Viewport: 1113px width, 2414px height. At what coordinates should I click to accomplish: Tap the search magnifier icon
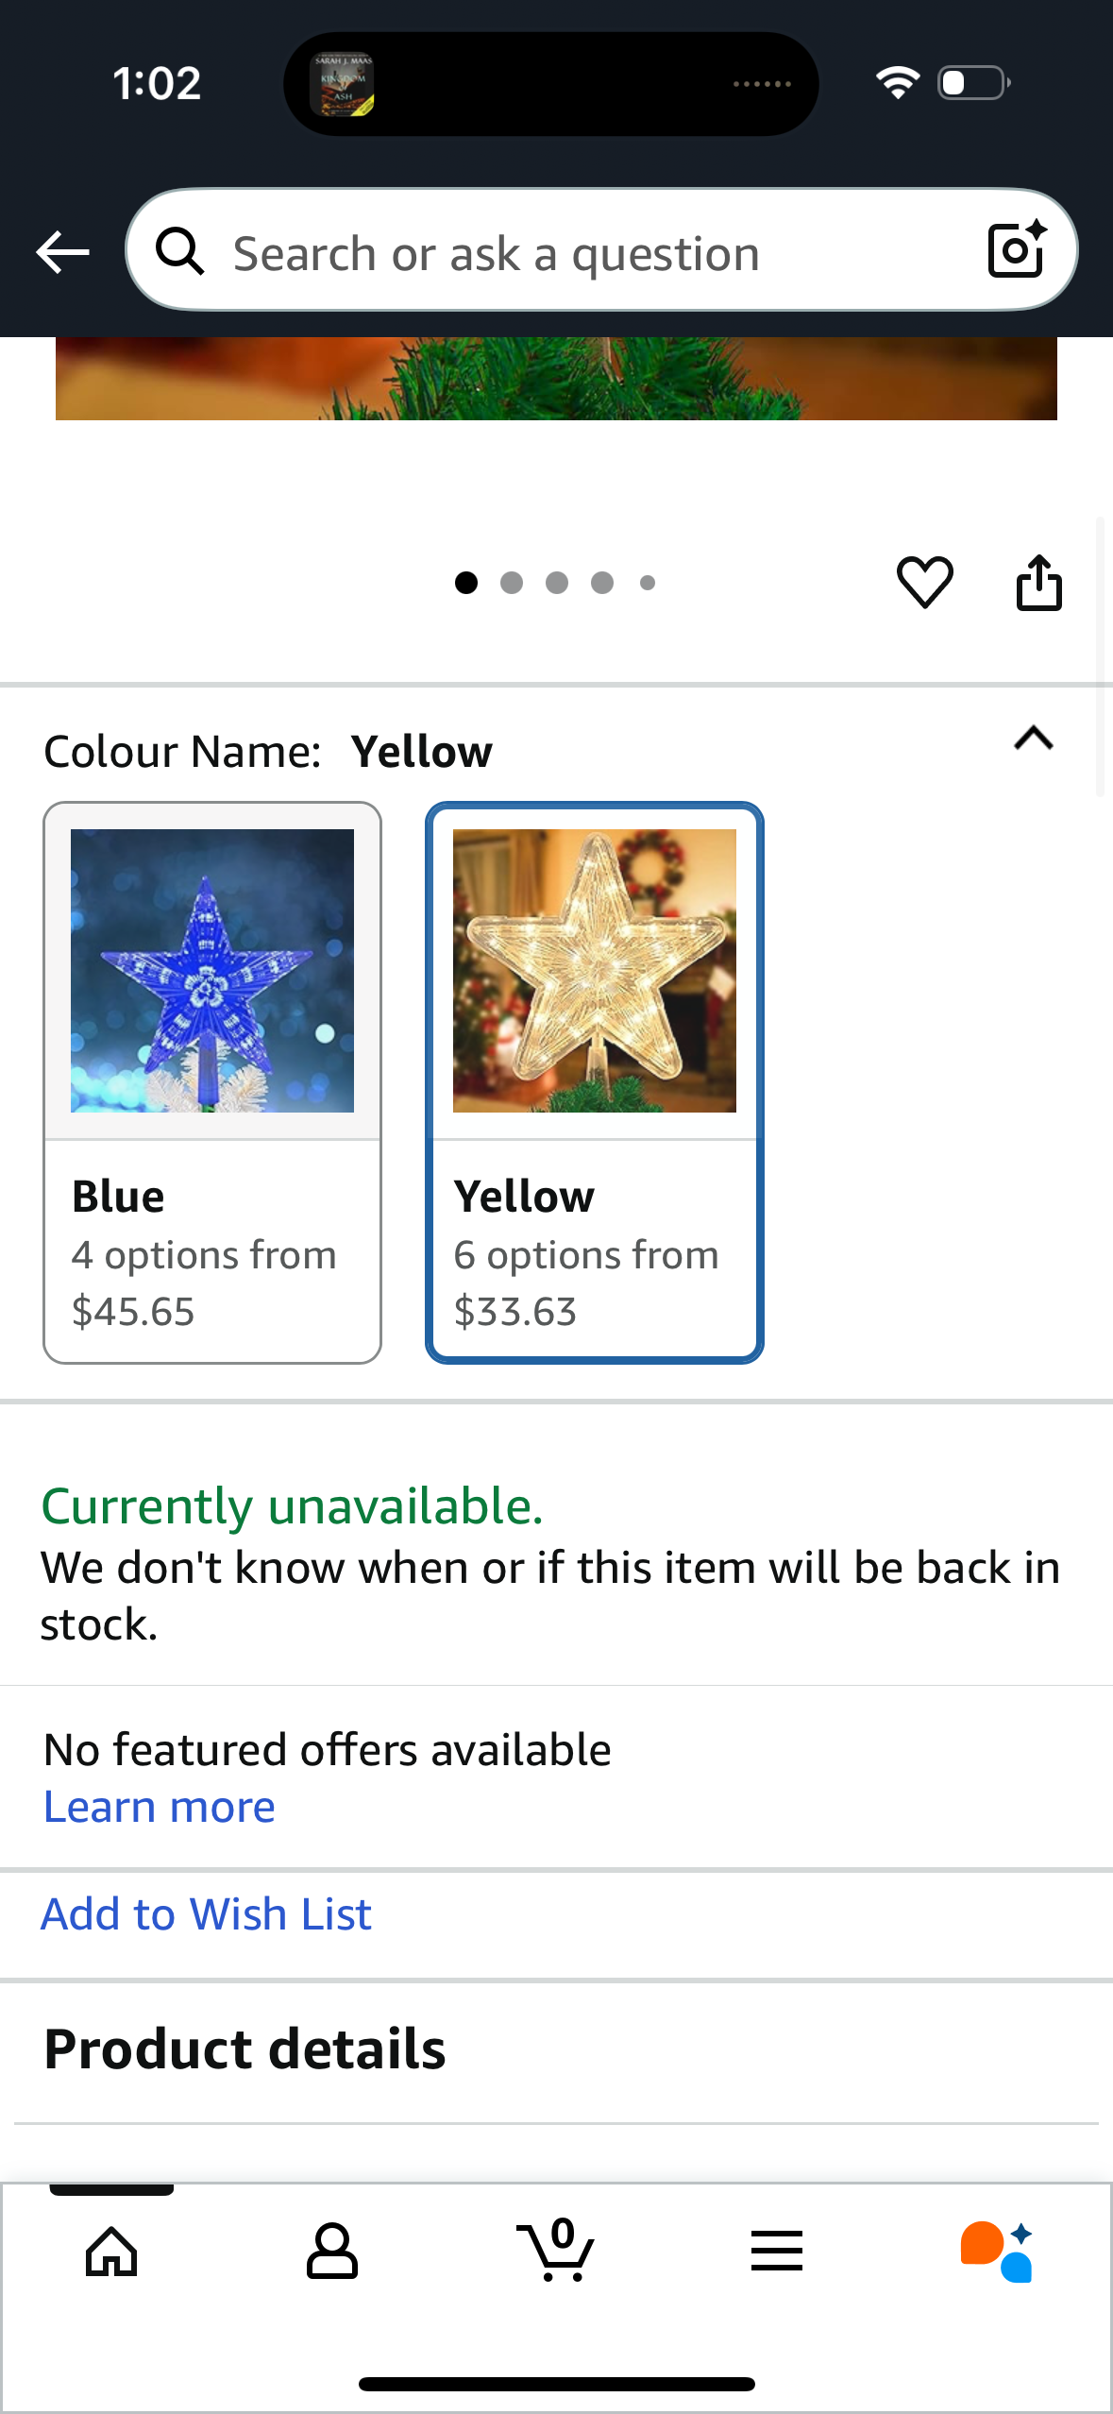click(179, 252)
